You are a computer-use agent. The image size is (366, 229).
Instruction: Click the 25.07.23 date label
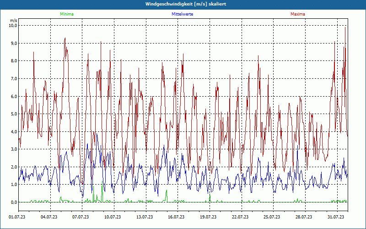(x=272, y=217)
